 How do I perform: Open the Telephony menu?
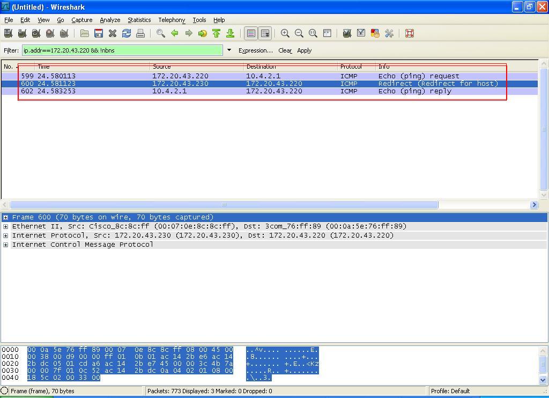click(x=172, y=20)
